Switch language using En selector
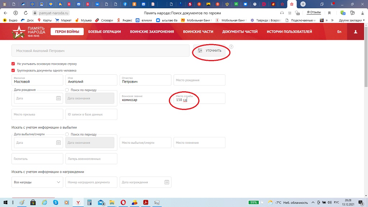 click(339, 32)
